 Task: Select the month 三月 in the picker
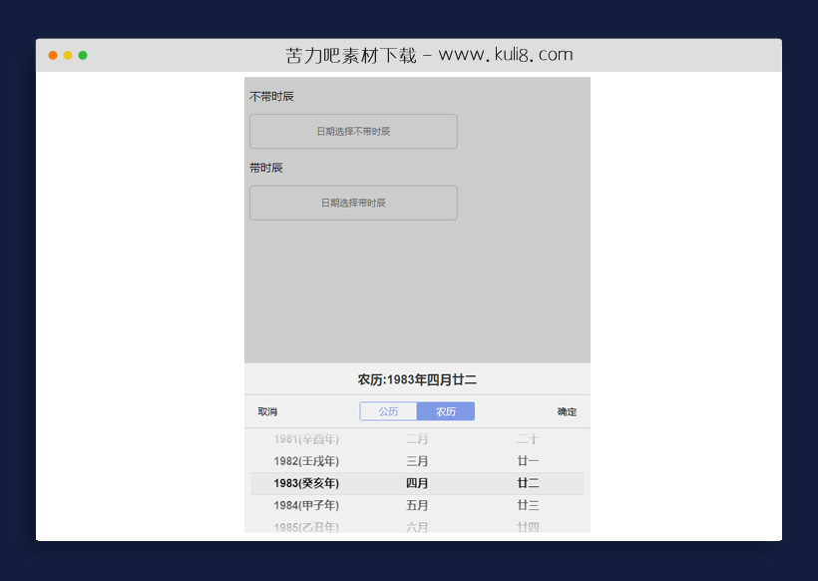click(x=418, y=461)
